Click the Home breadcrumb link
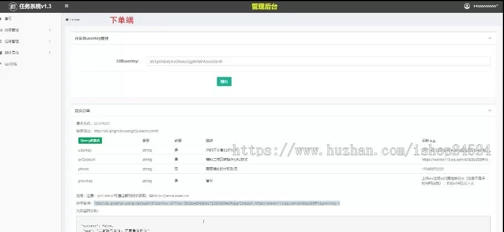 click(74, 20)
